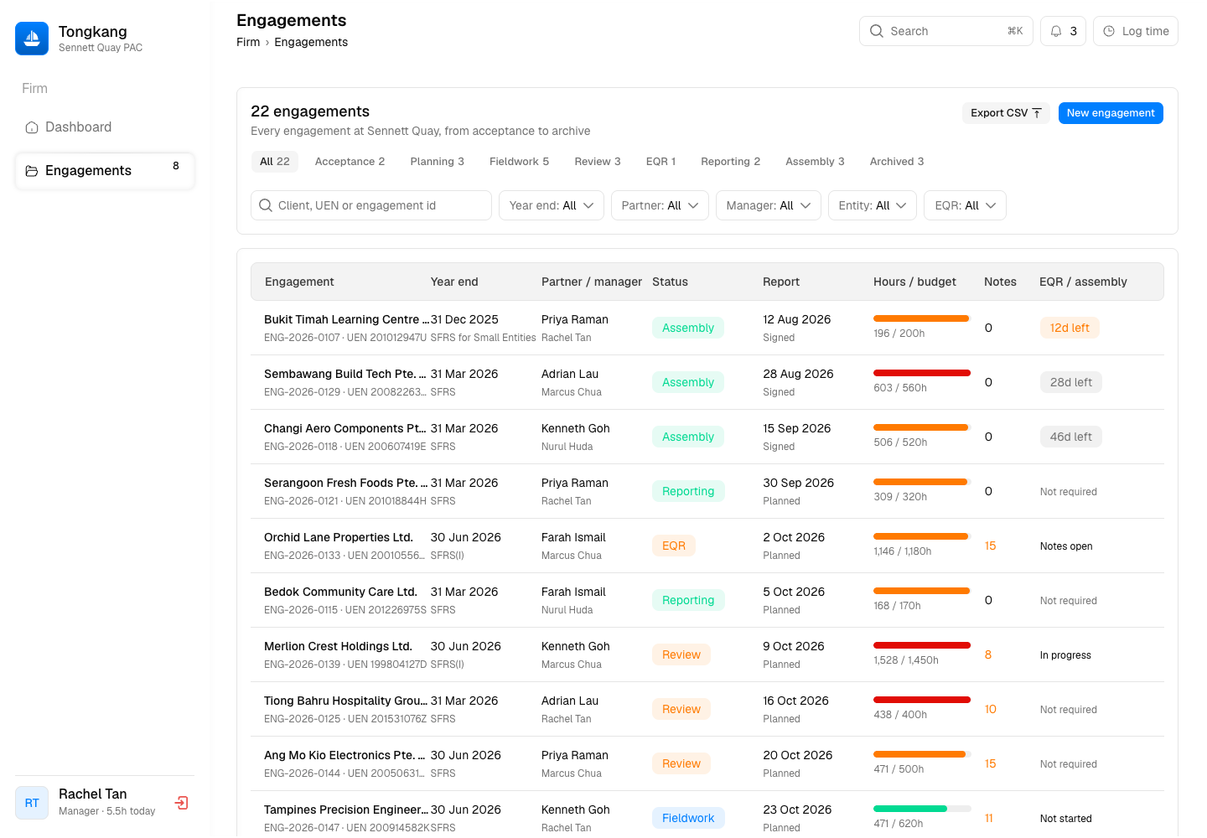Click the Rachel Tan user name

pyautogui.click(x=93, y=794)
